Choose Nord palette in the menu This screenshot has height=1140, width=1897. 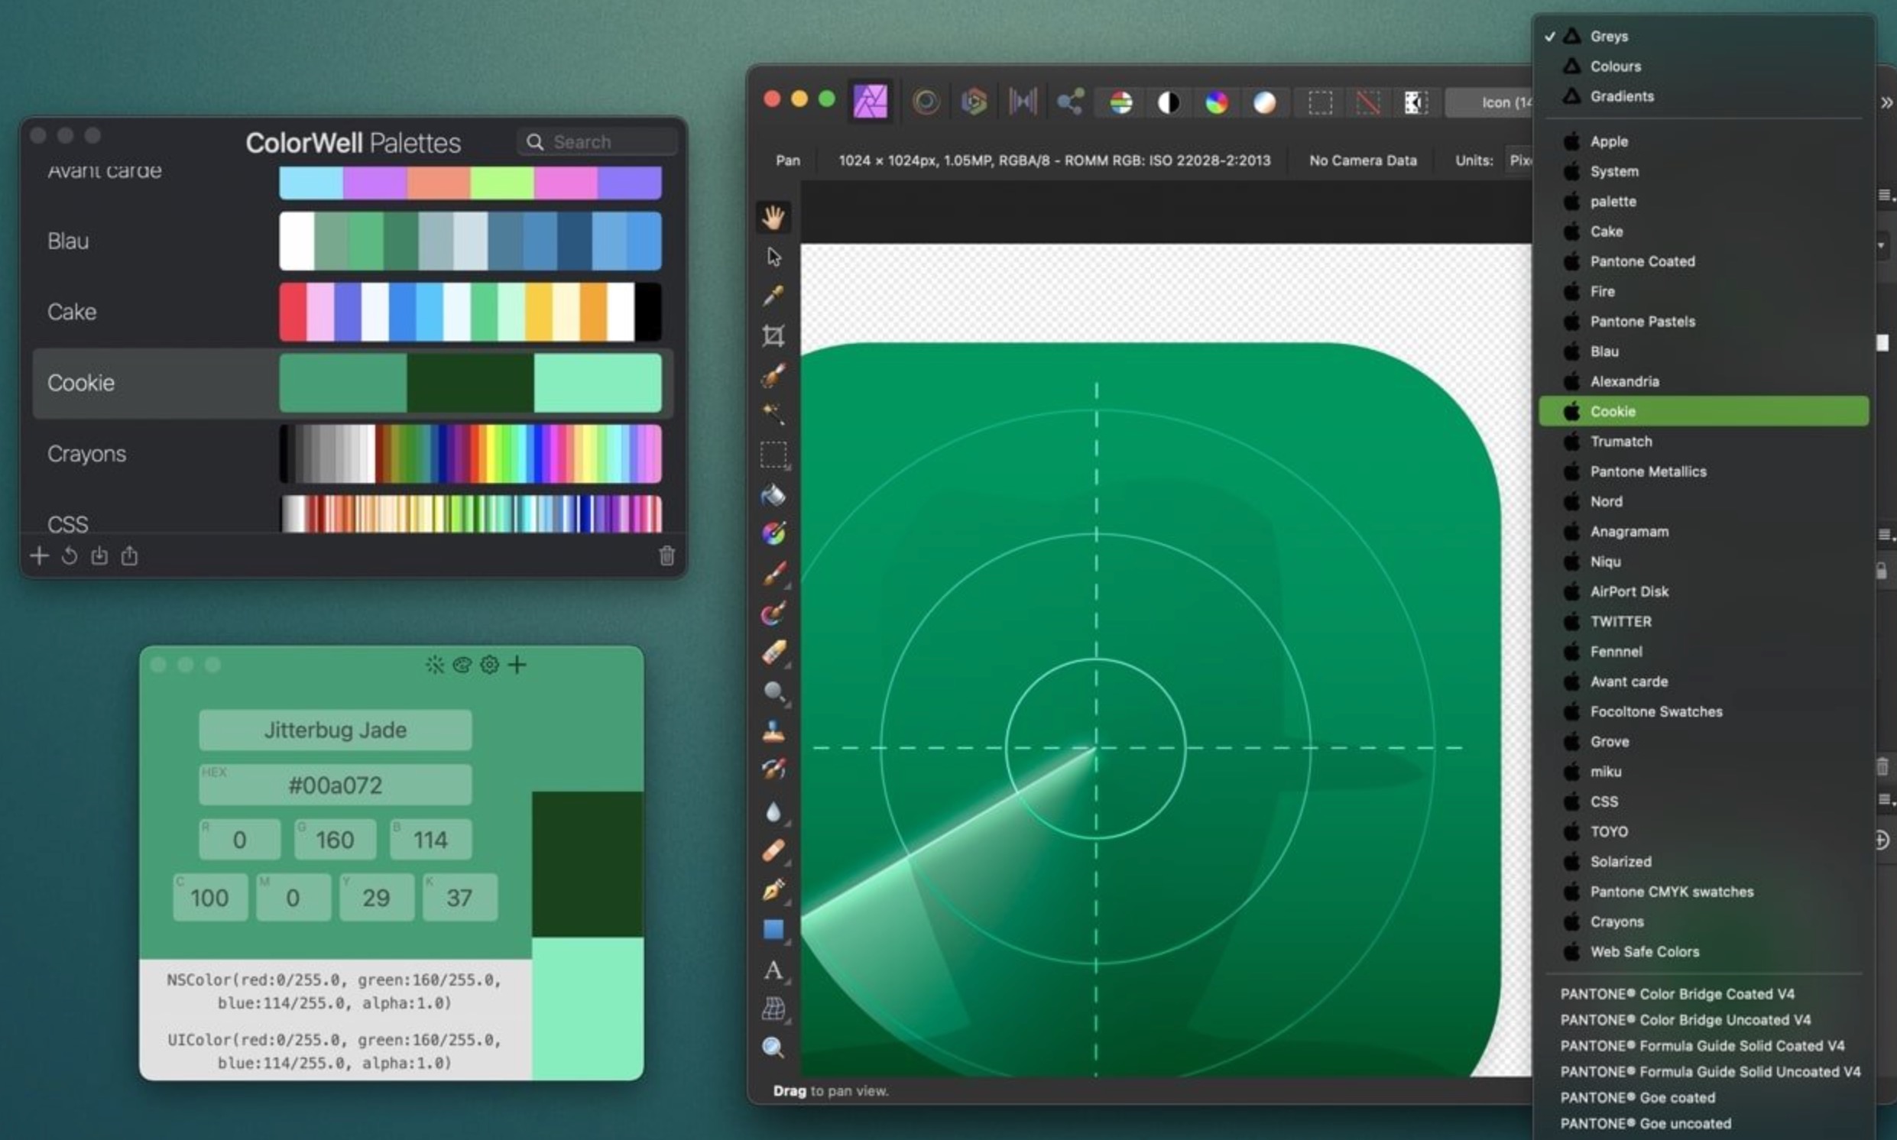(x=1704, y=502)
